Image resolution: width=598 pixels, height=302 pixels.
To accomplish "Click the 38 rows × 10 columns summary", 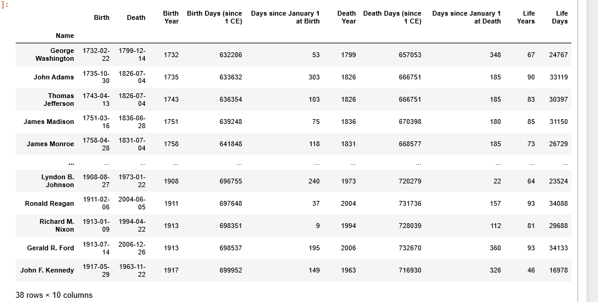I will (x=54, y=295).
